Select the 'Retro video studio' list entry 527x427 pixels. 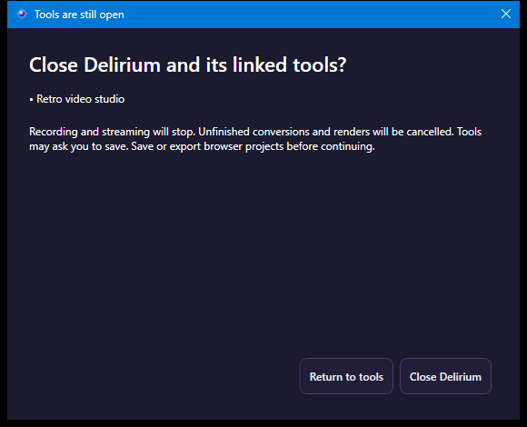click(77, 99)
